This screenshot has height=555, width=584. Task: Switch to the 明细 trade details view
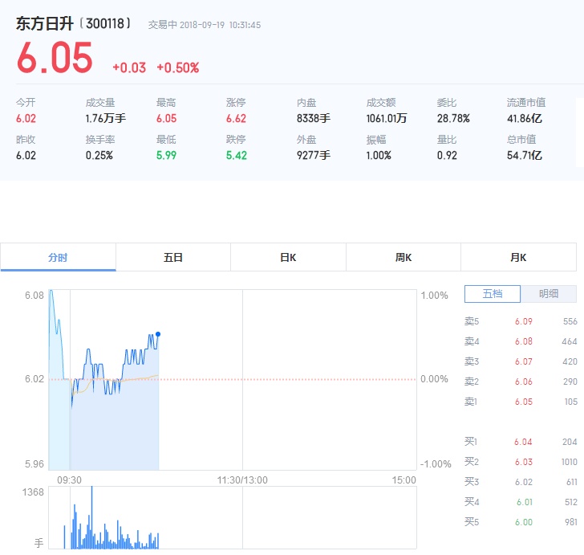tap(549, 294)
